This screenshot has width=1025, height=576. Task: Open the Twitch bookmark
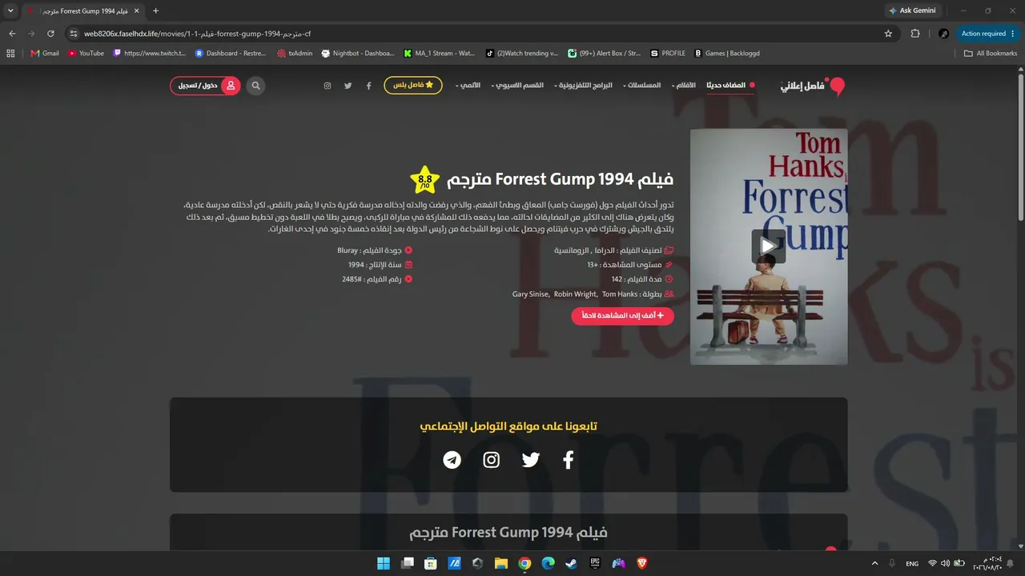coord(150,54)
